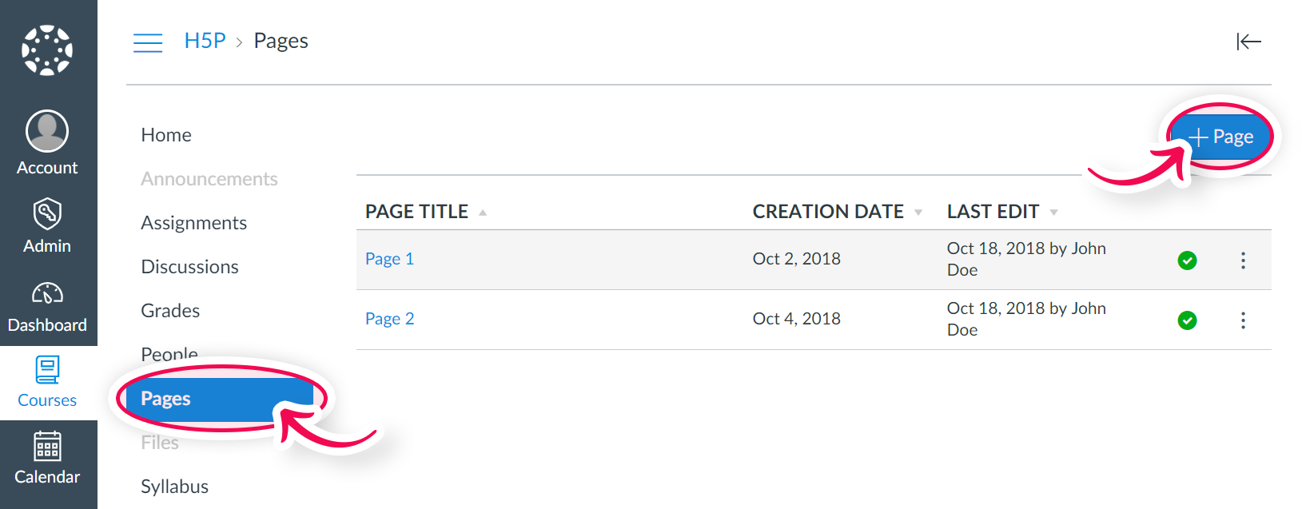Select Assignments in course navigation
Viewport: 1302px width, 509px height.
(194, 223)
